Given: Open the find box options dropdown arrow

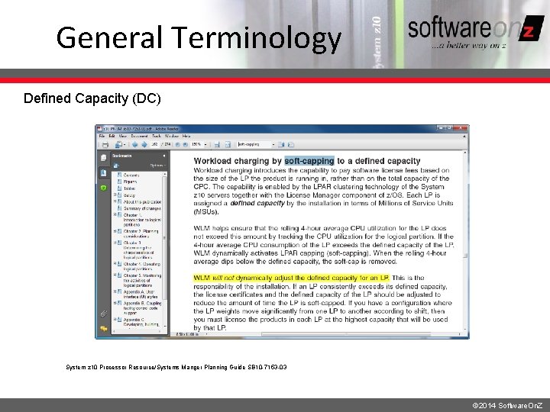Looking at the screenshot, I should tap(273, 144).
